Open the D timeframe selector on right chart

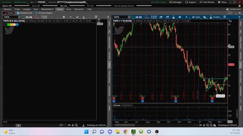(x=186, y=17)
